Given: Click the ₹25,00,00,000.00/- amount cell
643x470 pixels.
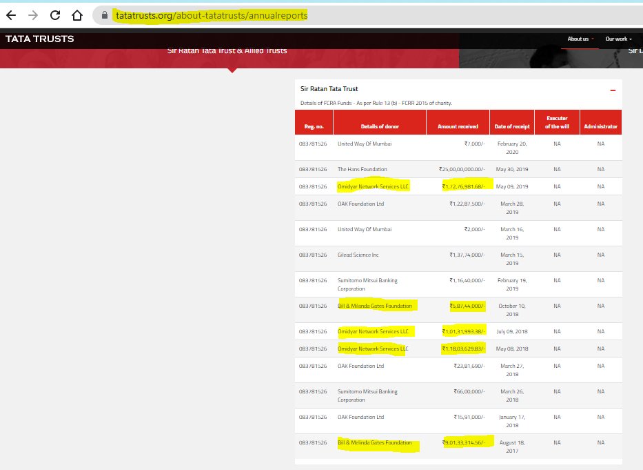Looking at the screenshot, I should tap(462, 169).
